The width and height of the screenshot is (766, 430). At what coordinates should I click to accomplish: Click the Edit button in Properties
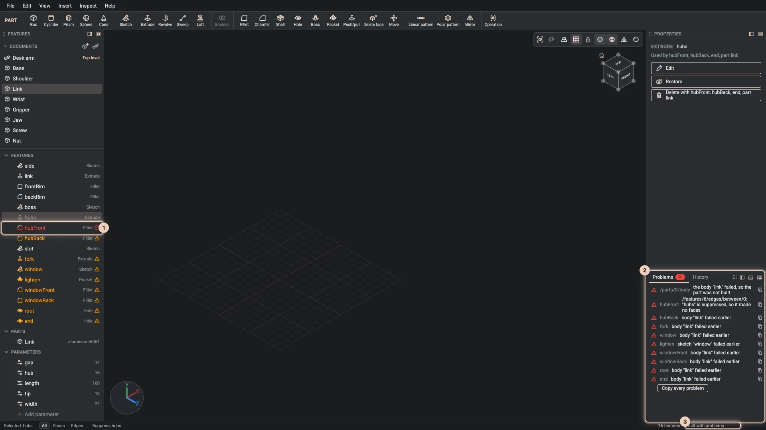tap(706, 68)
